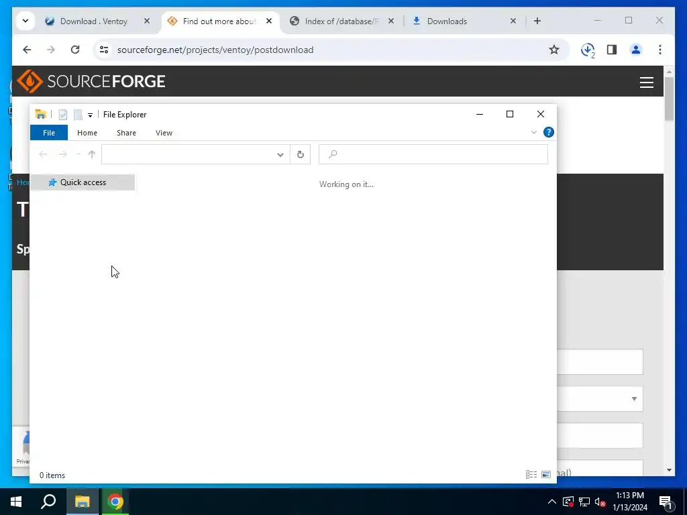Toggle Chrome side panel

(x=612, y=50)
